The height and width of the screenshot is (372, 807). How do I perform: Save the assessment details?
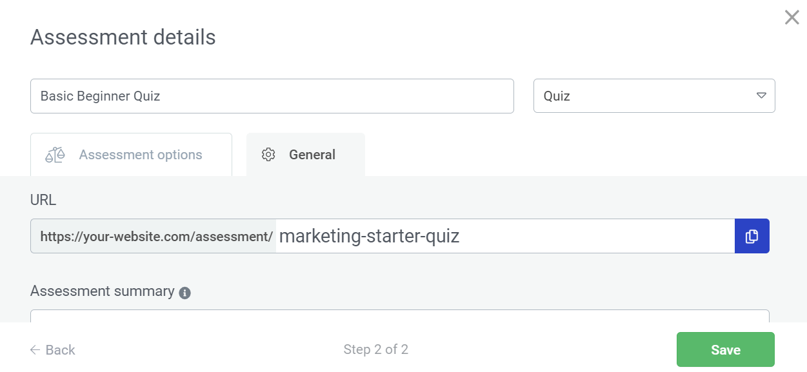point(725,350)
